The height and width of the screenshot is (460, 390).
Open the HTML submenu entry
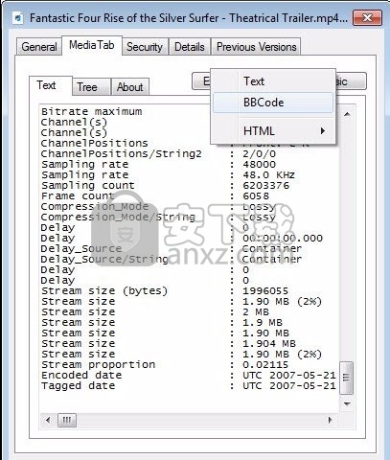[273, 131]
